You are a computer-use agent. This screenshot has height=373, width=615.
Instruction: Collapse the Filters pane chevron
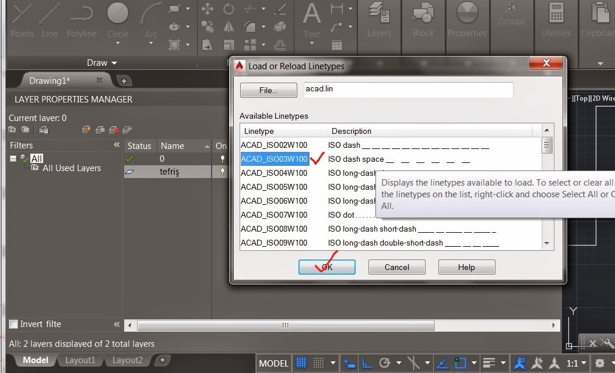click(x=117, y=145)
